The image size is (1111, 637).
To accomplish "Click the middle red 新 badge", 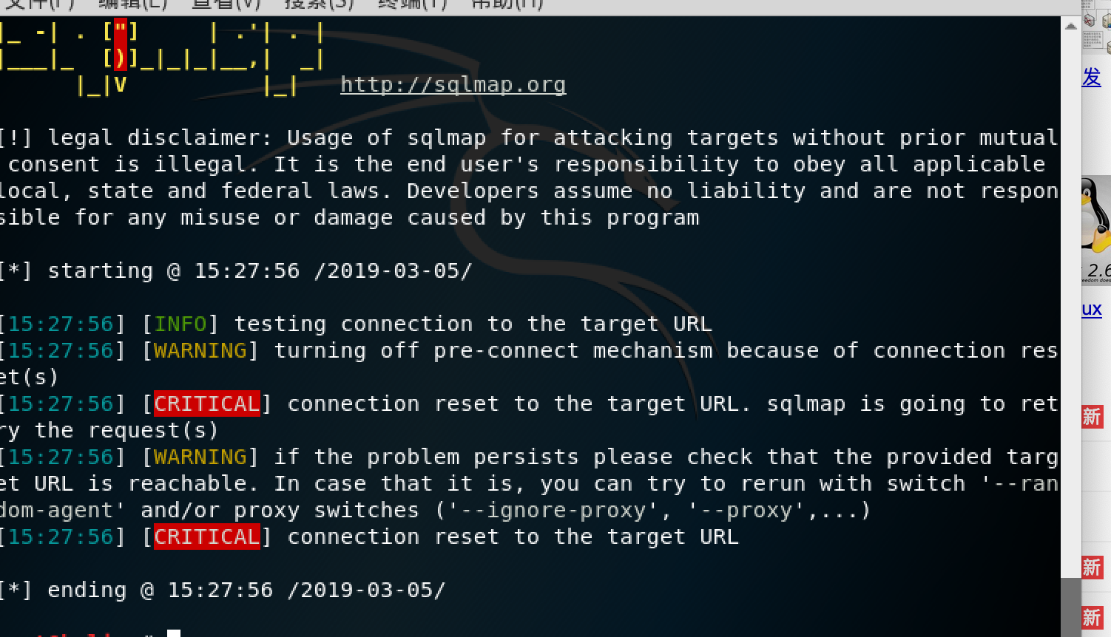I will (x=1092, y=568).
